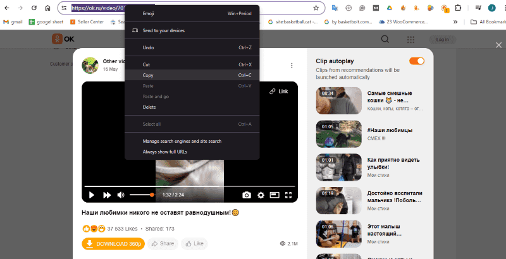Skip to next video in player

coord(107,195)
